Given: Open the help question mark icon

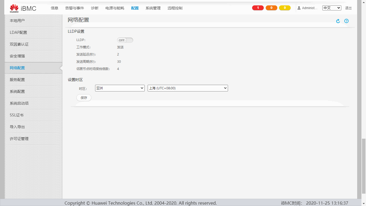Looking at the screenshot, I should pyautogui.click(x=346, y=21).
